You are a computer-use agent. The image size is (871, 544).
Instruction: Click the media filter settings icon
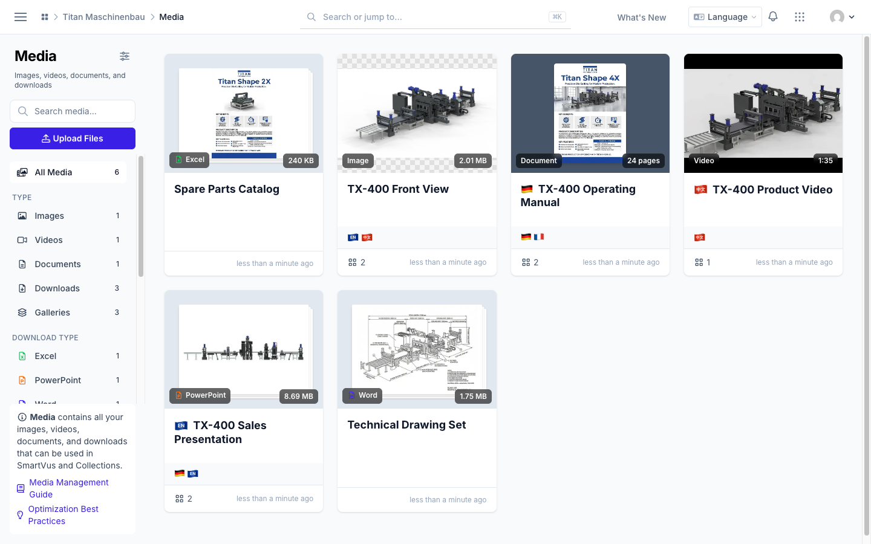pyautogui.click(x=125, y=56)
